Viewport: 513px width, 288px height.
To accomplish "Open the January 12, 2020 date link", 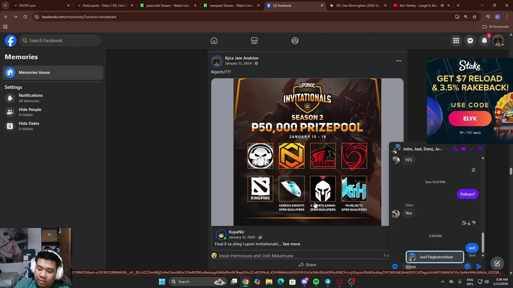I will point(242,237).
